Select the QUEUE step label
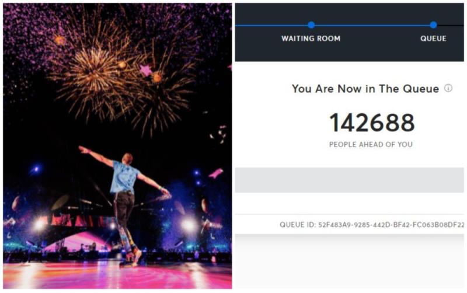Image resolution: width=467 pixels, height=293 pixels. (433, 39)
